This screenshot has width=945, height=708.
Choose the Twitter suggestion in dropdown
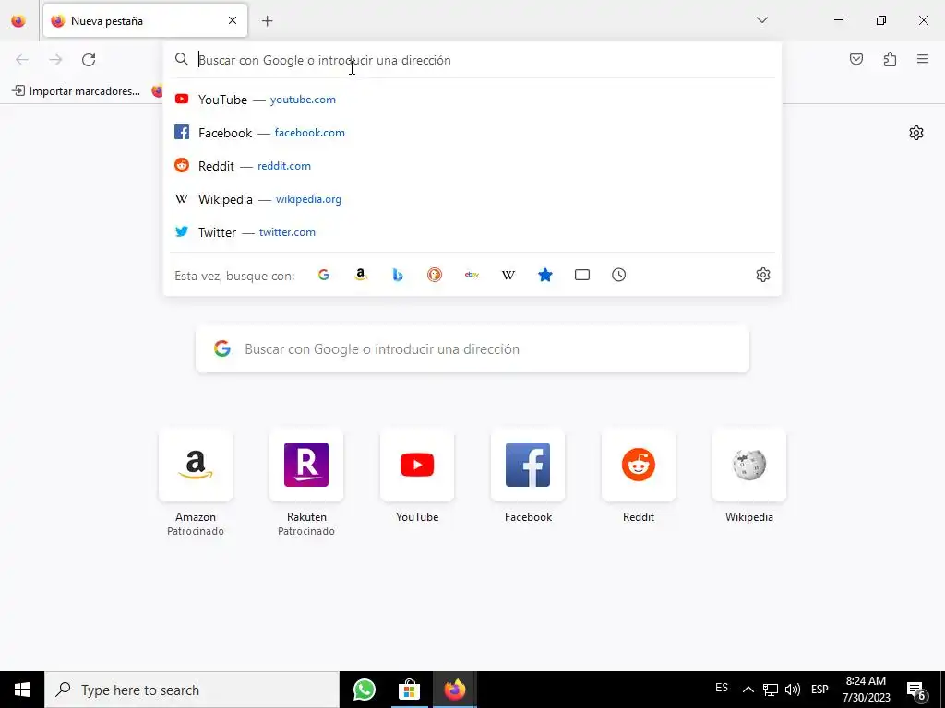[472, 231]
